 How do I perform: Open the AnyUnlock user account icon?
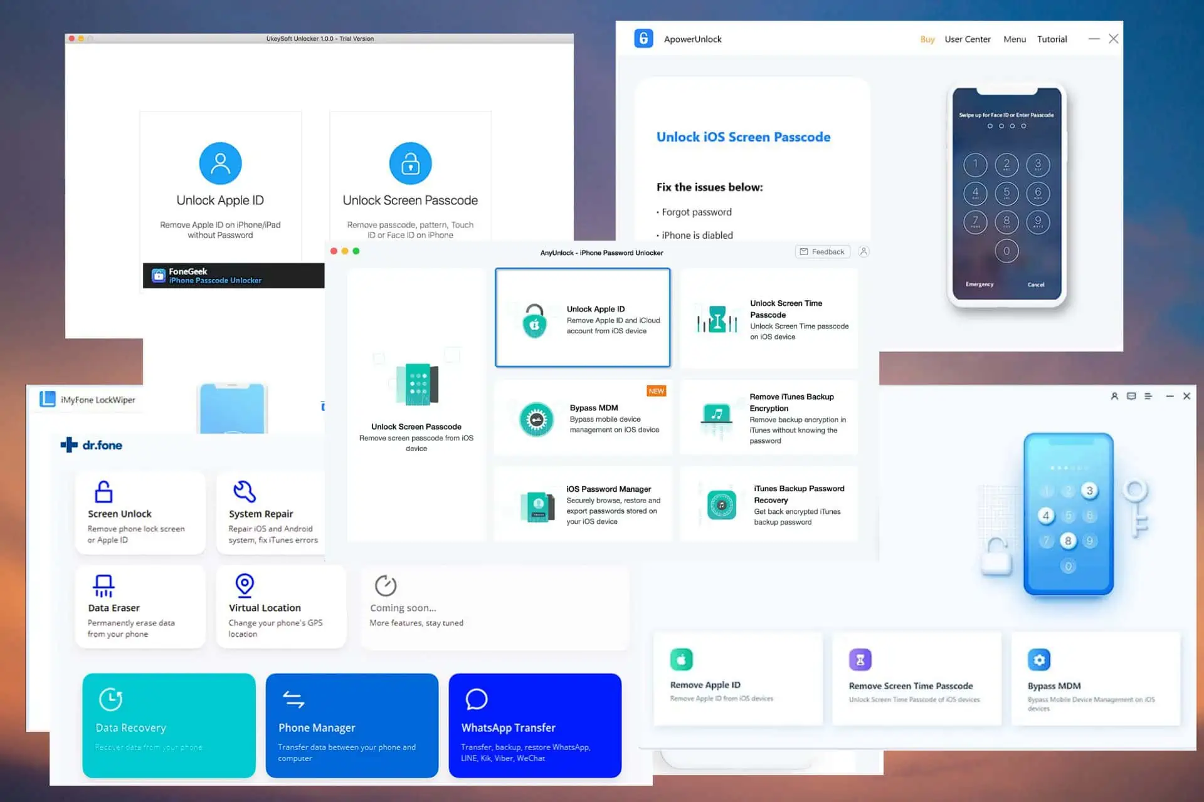click(863, 252)
